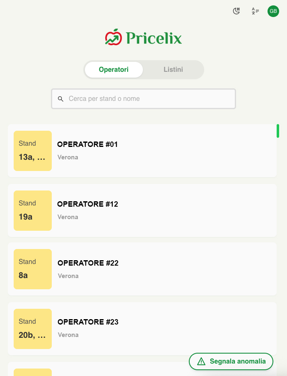Switch to the Operatori tab

coord(114,70)
